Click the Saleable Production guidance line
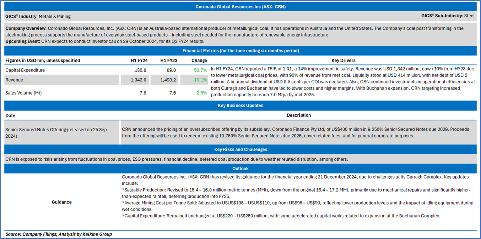 point(296,193)
